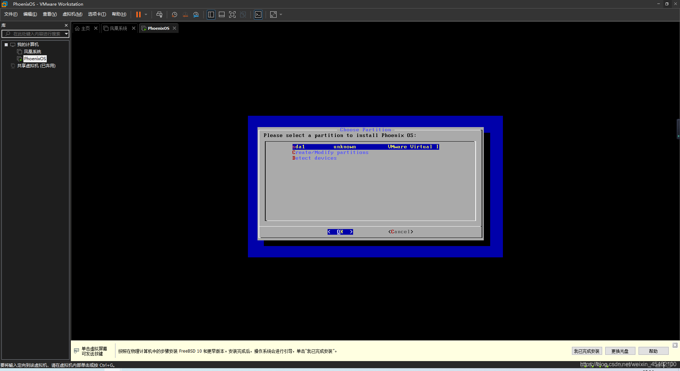Select the PhoenixOS tab
Image resolution: width=680 pixels, height=371 pixels.
[x=158, y=28]
